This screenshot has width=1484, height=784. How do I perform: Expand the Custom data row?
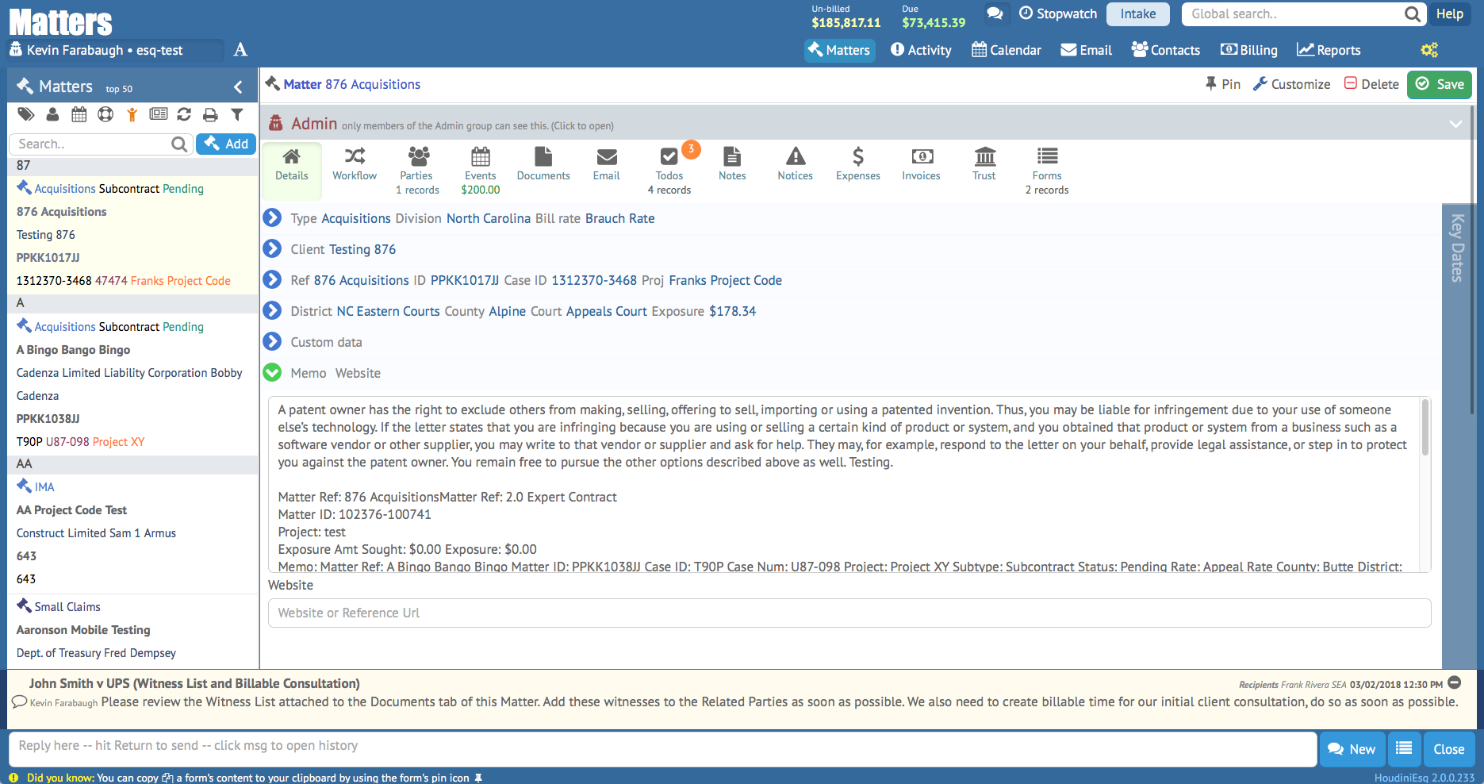click(x=272, y=341)
